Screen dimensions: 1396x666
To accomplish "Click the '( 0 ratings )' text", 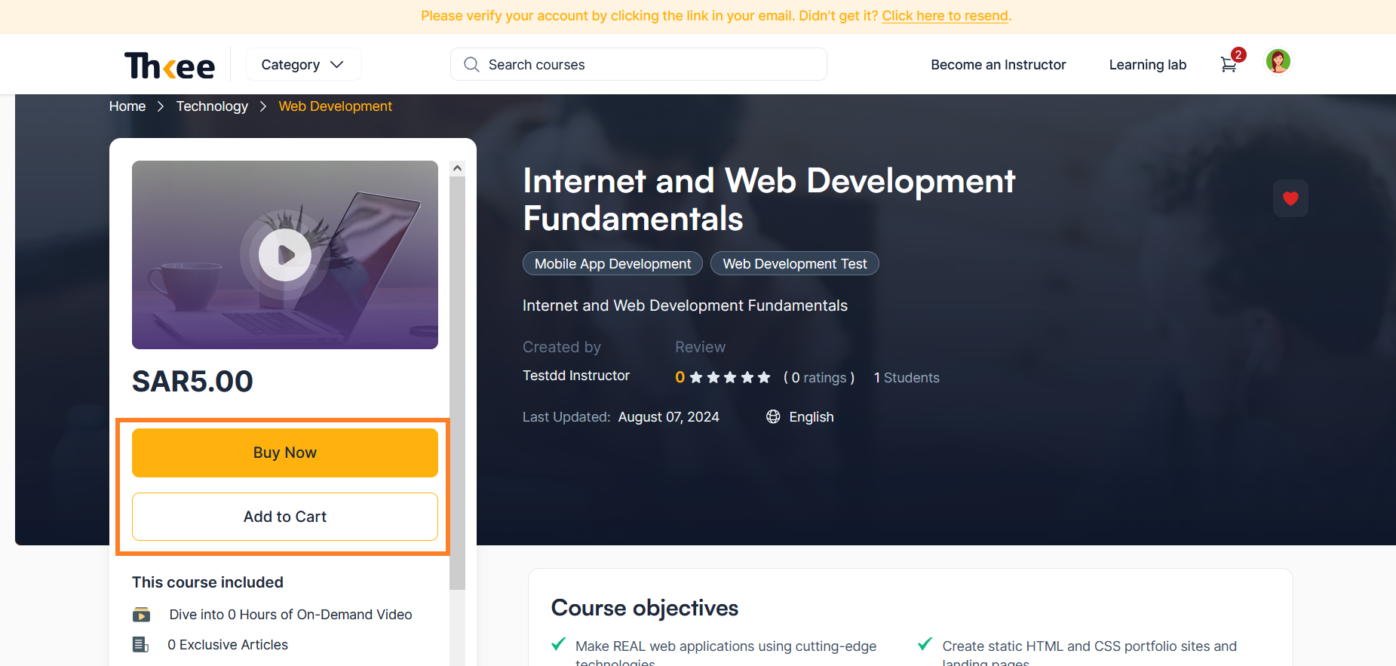I will pyautogui.click(x=819, y=378).
